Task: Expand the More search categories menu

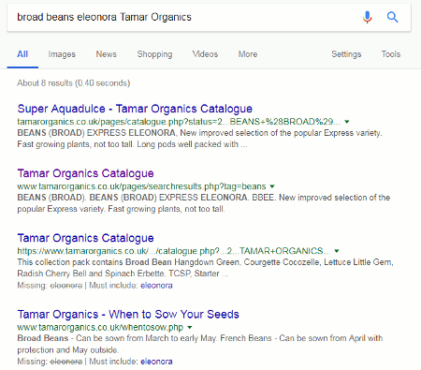Action: tap(248, 54)
